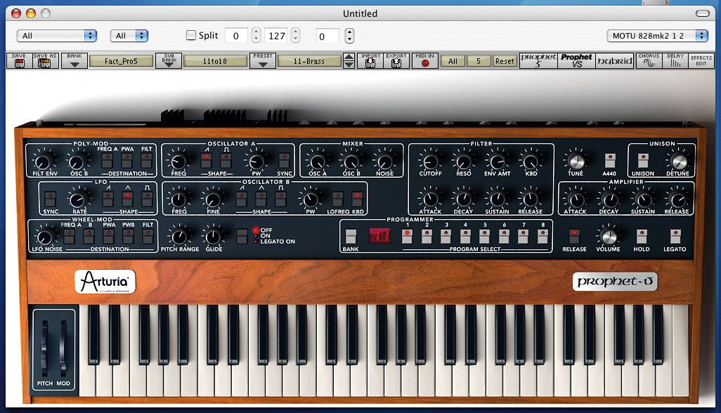The image size is (721, 413).
Task: Toggle Poly-Mod Filt destination switch
Action: point(147,160)
